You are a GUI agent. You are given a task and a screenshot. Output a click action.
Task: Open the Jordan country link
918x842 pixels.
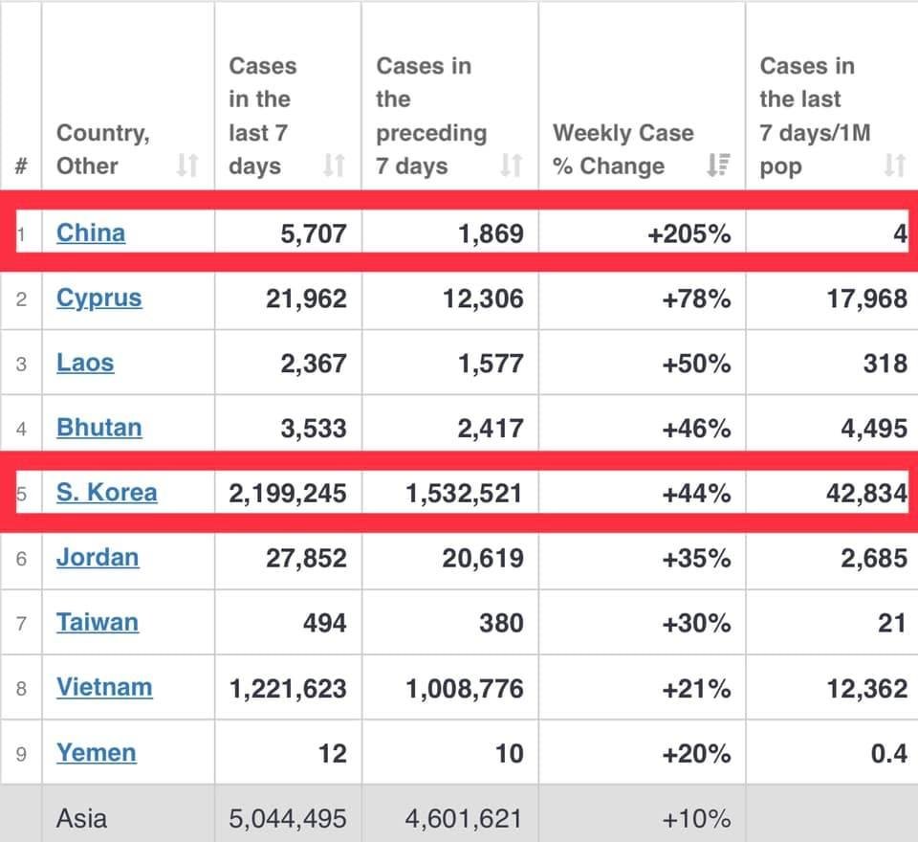click(x=98, y=557)
